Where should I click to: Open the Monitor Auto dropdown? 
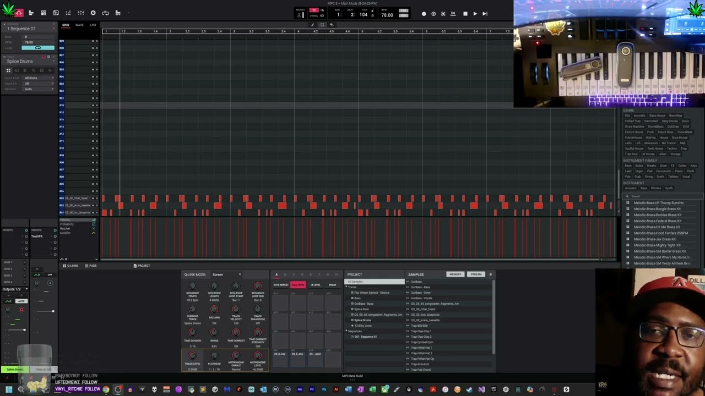(39, 89)
